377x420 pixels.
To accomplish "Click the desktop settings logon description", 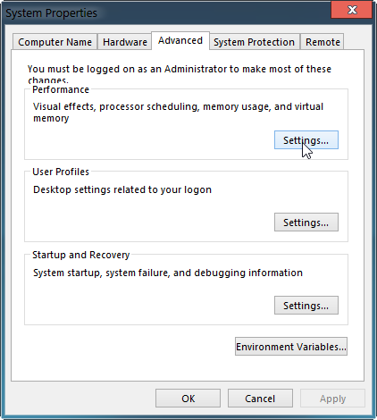I will point(122,189).
